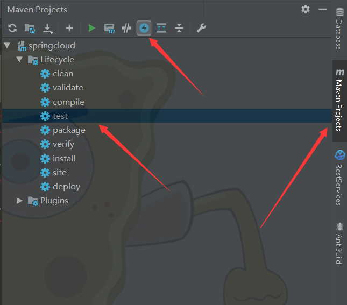Add Maven project with plus icon

pyautogui.click(x=69, y=28)
